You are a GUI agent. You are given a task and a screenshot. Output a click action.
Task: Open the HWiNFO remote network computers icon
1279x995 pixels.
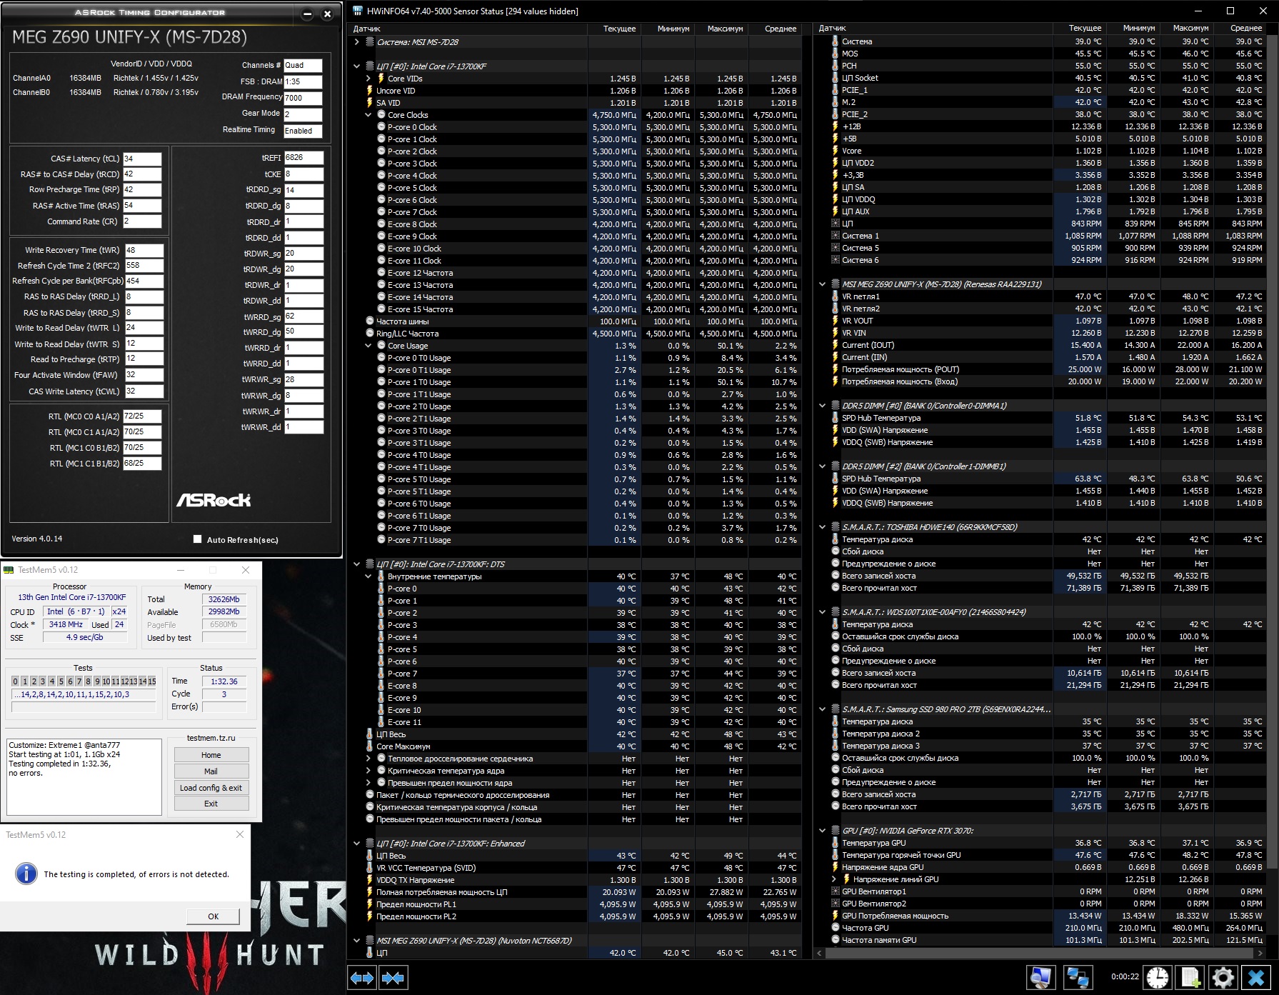1077,978
